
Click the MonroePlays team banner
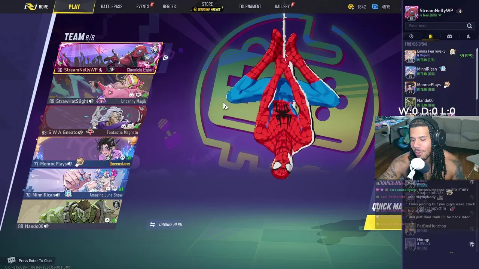pyautogui.click(x=85, y=152)
